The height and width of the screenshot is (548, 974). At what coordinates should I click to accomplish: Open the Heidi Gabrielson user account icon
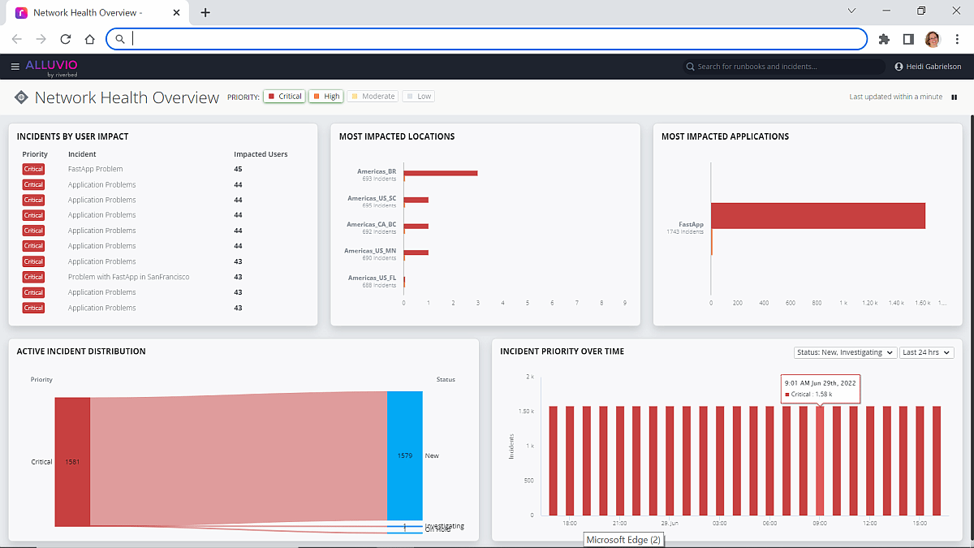coord(899,67)
